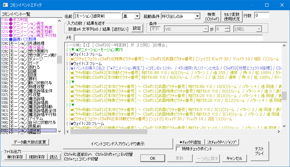290x167 pixels.
Task: Open the 起動条件 dropdown 呼び出しのみ
Action: pos(197,16)
